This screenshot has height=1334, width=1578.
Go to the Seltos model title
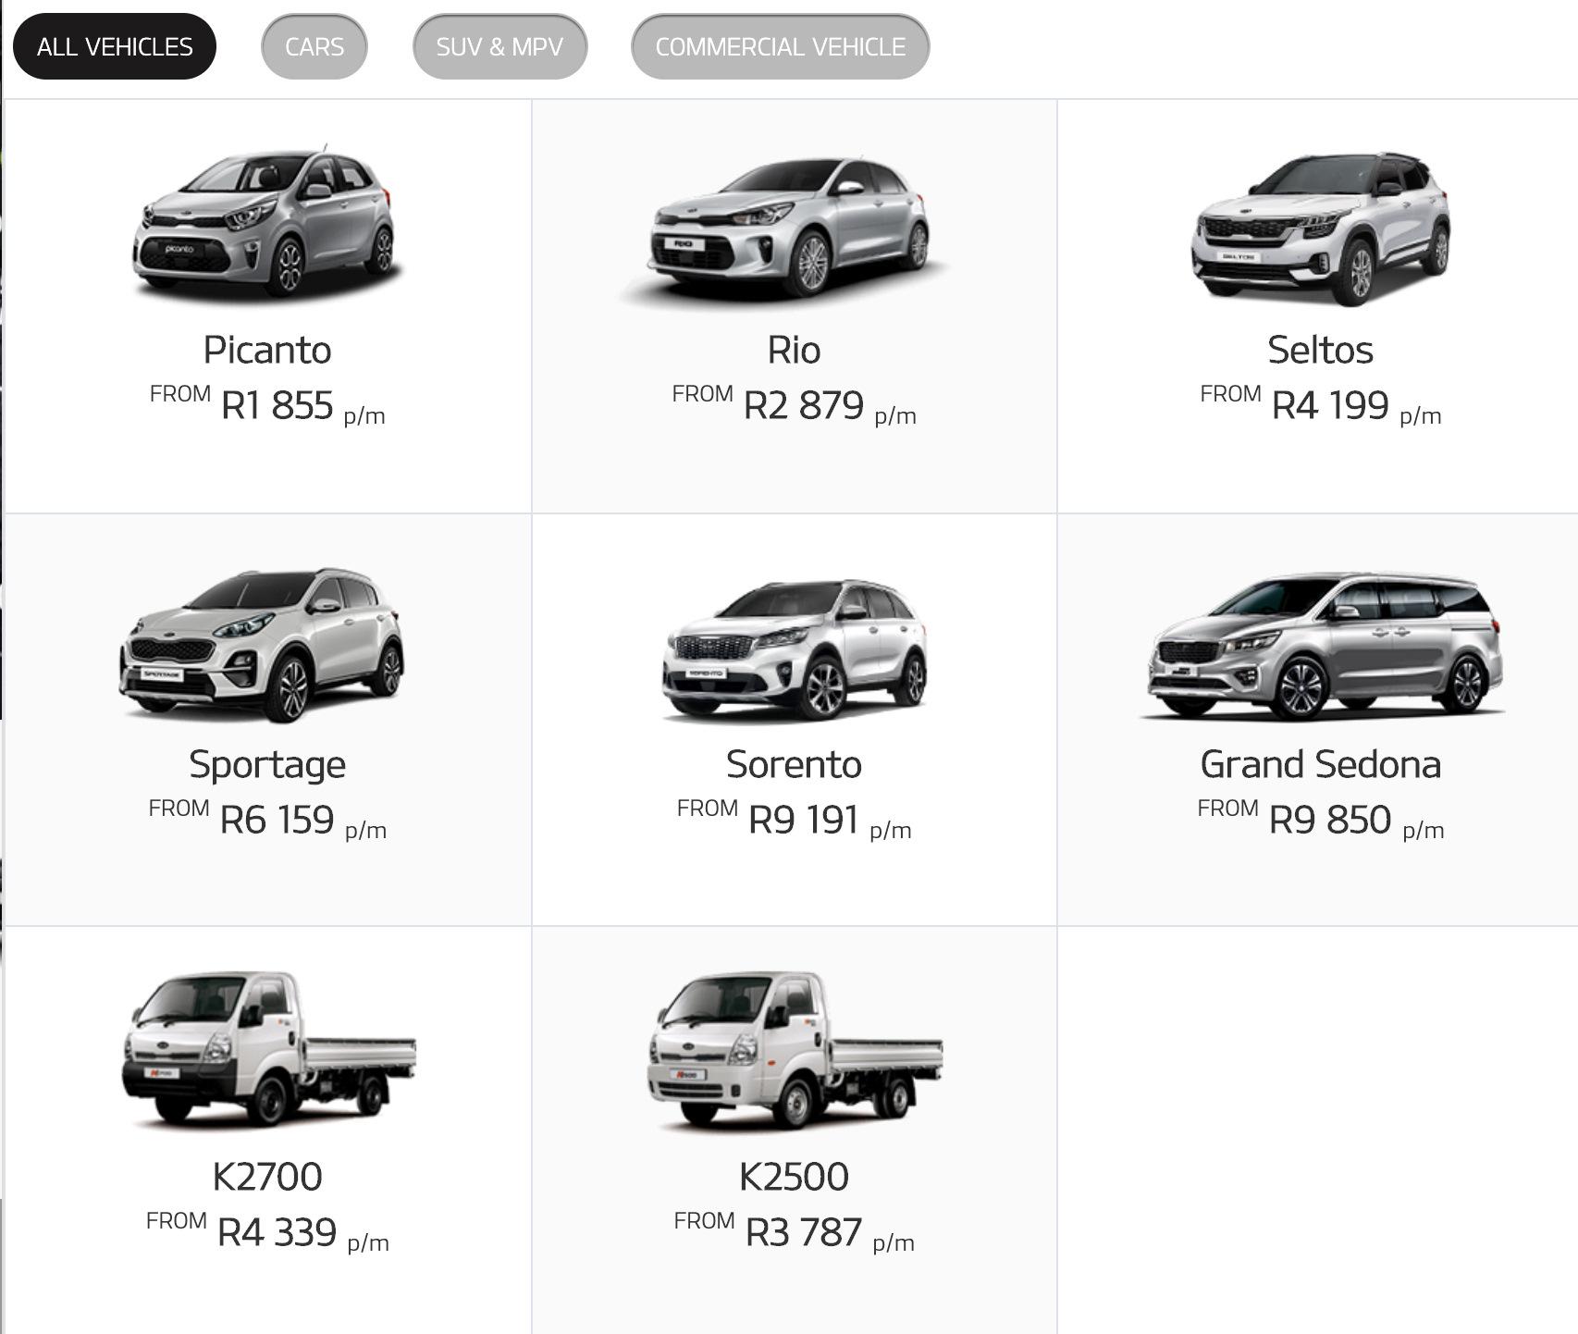point(1320,350)
